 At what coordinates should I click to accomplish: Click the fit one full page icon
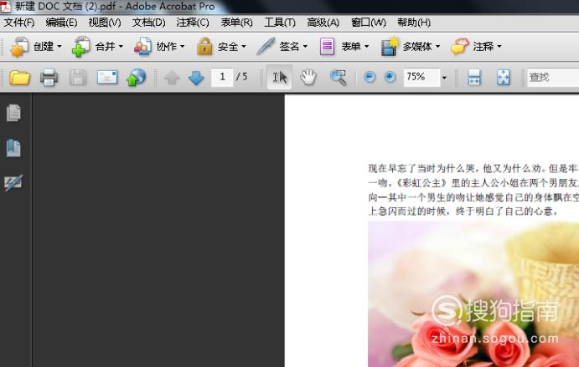[504, 78]
